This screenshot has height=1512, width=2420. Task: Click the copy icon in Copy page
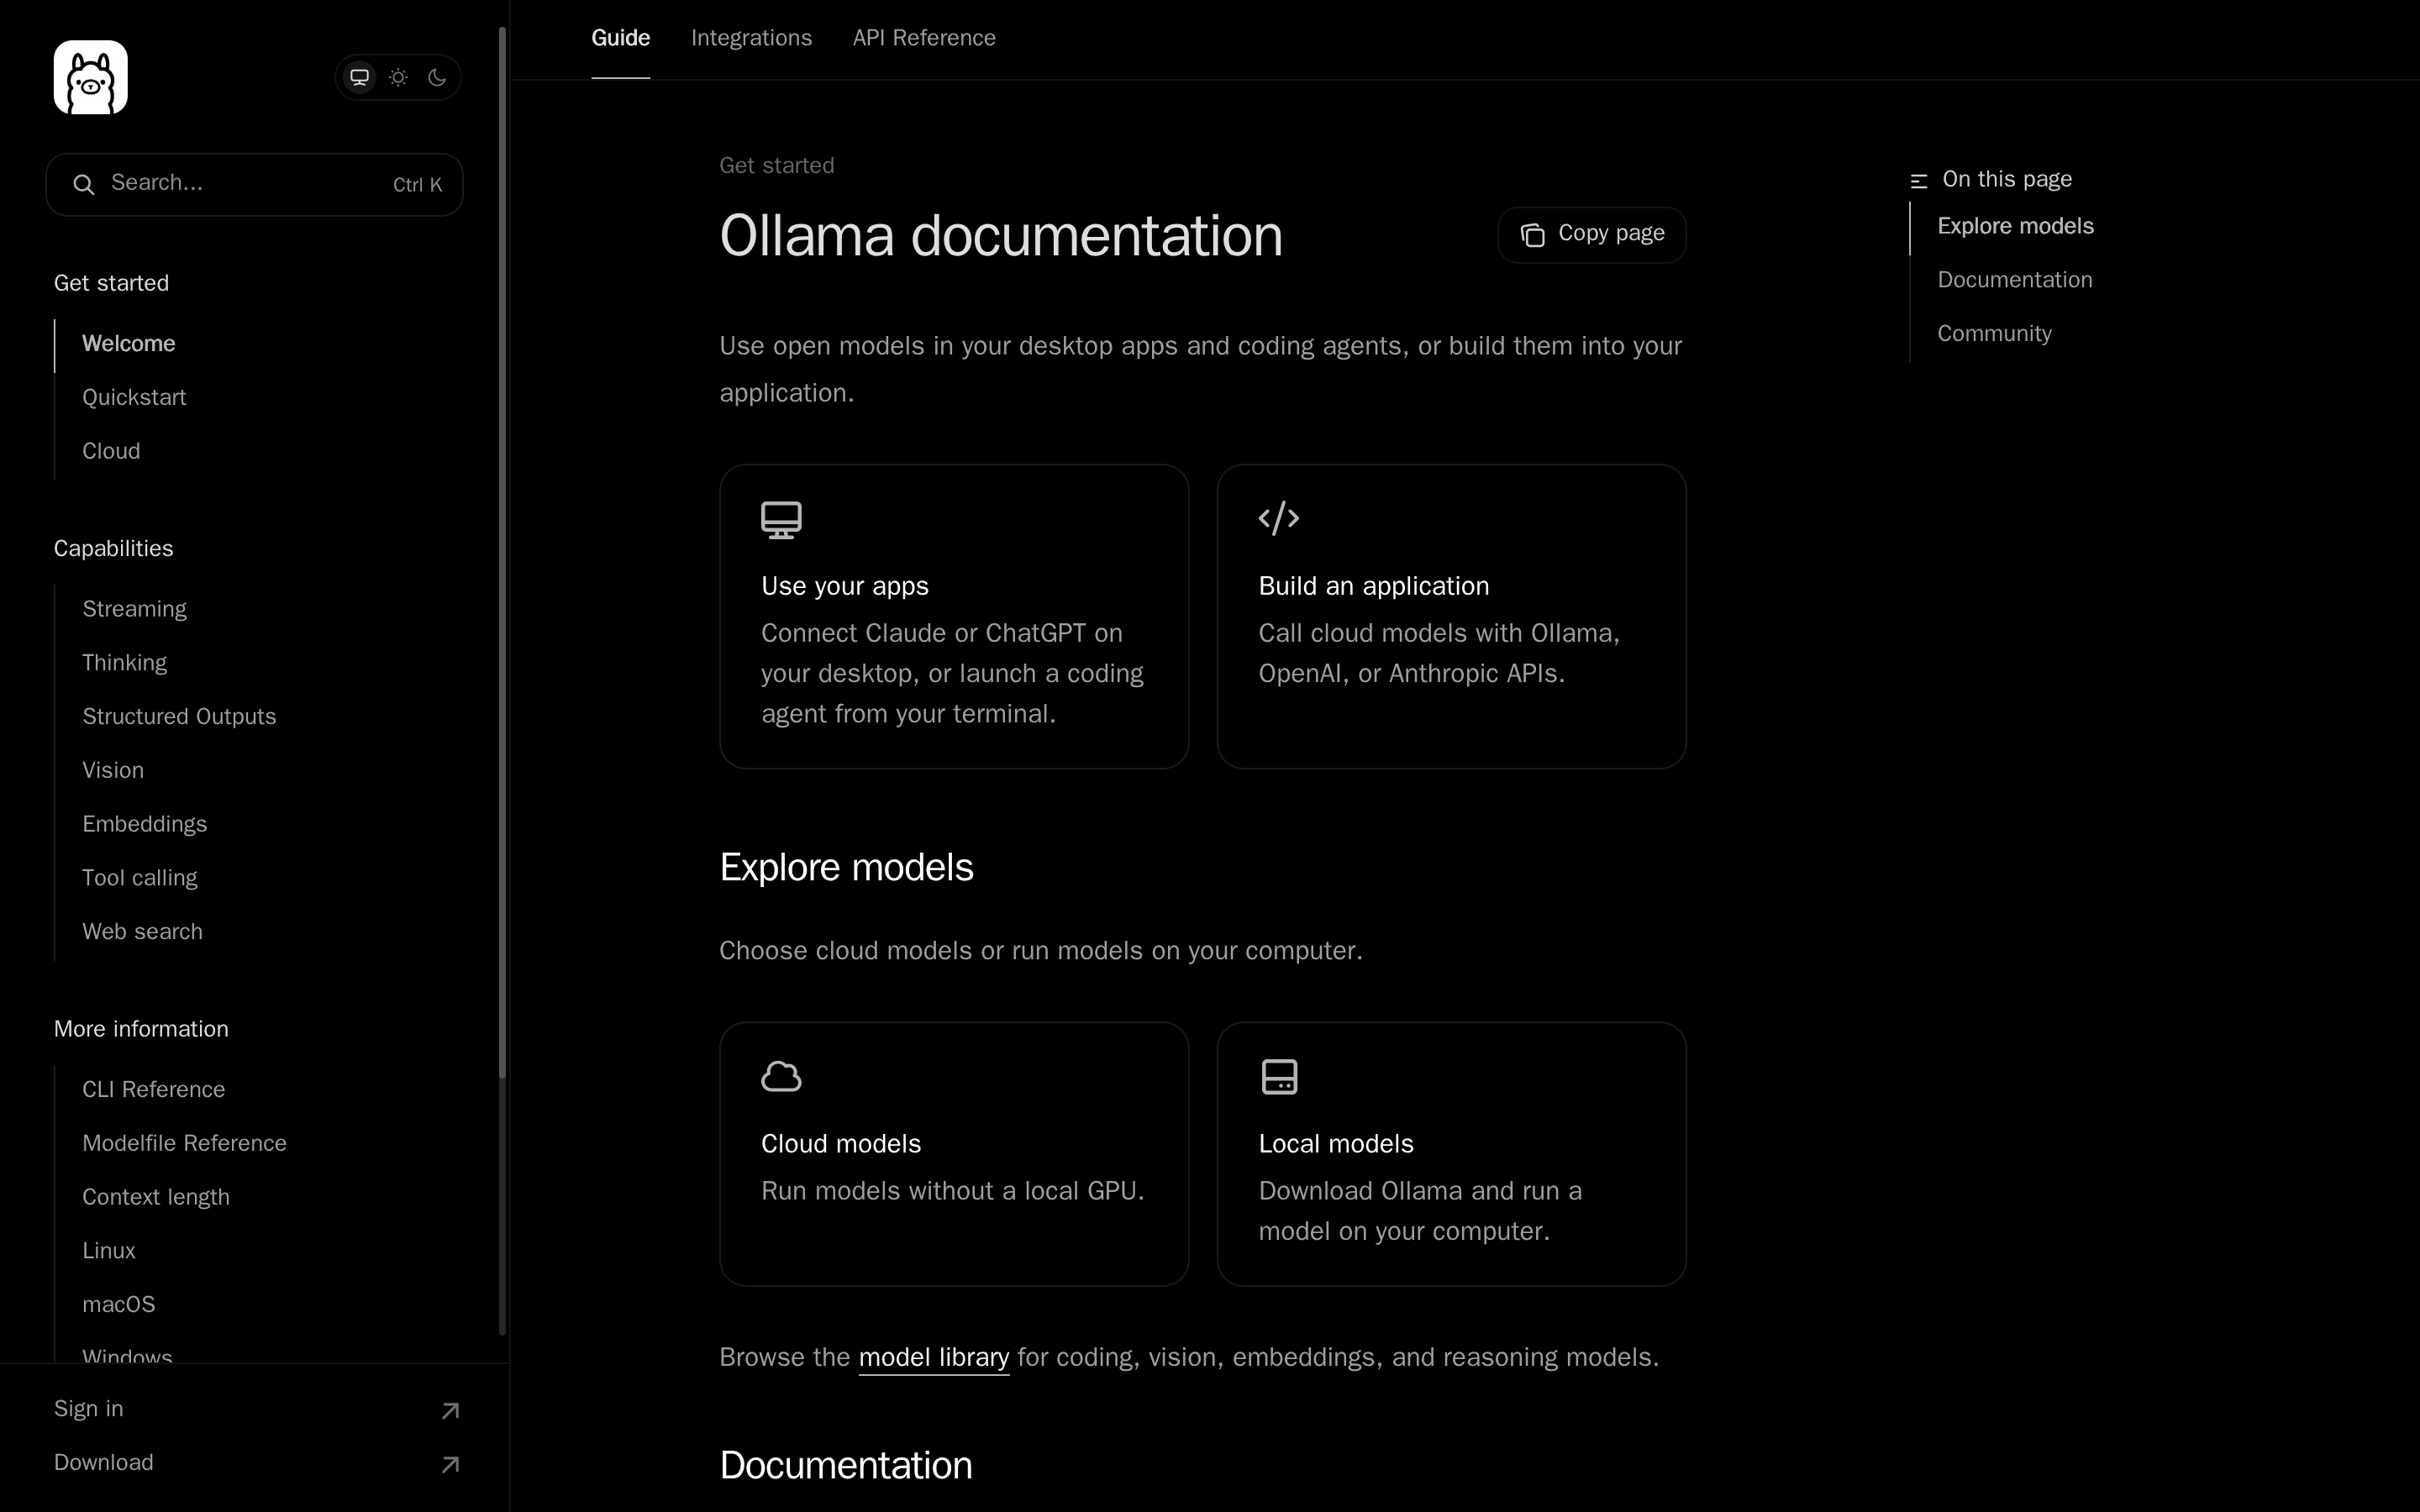click(x=1533, y=235)
